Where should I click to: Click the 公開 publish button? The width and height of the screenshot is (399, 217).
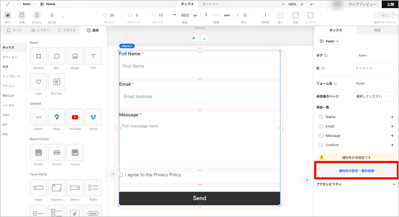click(x=390, y=4)
